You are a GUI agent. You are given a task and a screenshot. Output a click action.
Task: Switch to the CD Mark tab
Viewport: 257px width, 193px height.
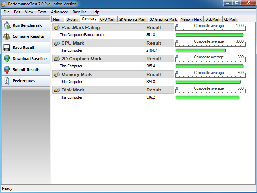230,19
